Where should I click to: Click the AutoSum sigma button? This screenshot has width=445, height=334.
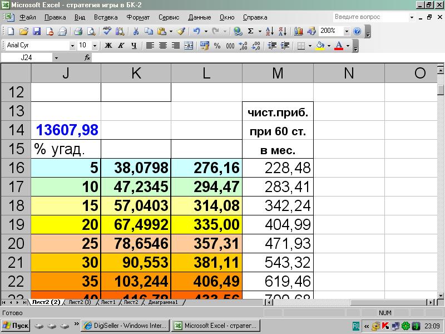click(x=250, y=31)
